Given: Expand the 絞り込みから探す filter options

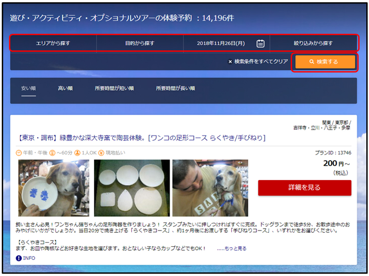Looking at the screenshot, I should 313,44.
